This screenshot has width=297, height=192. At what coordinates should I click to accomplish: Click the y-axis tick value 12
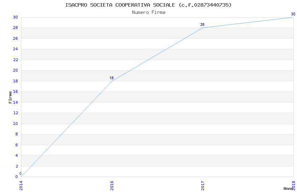(x=15, y=113)
